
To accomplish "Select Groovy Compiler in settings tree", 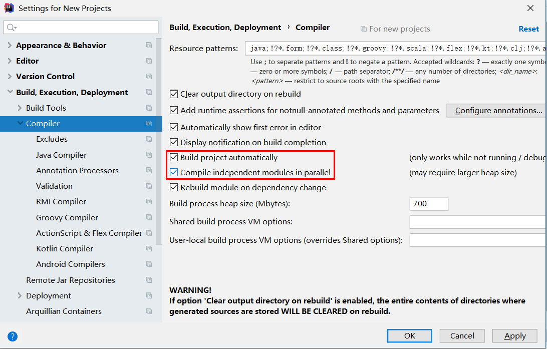I will click(67, 217).
